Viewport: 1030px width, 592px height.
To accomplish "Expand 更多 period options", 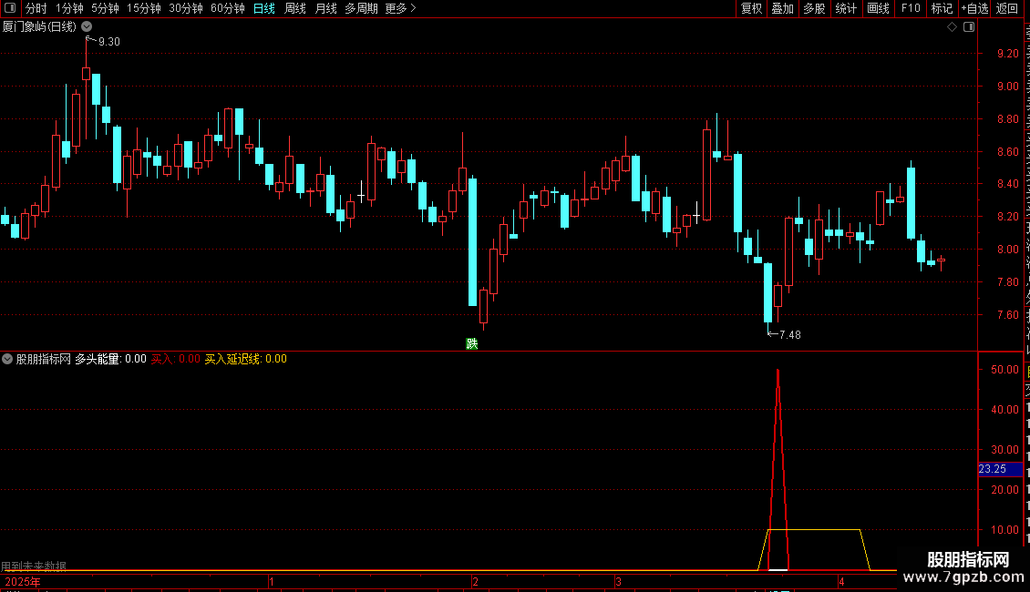I will pyautogui.click(x=400, y=8).
